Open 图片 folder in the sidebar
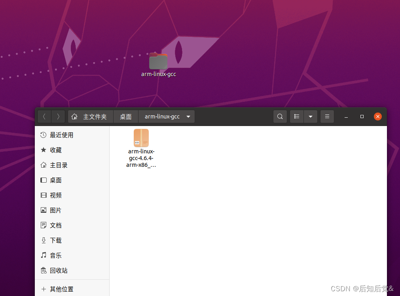Viewport: 400px width, 296px height. click(x=72, y=210)
